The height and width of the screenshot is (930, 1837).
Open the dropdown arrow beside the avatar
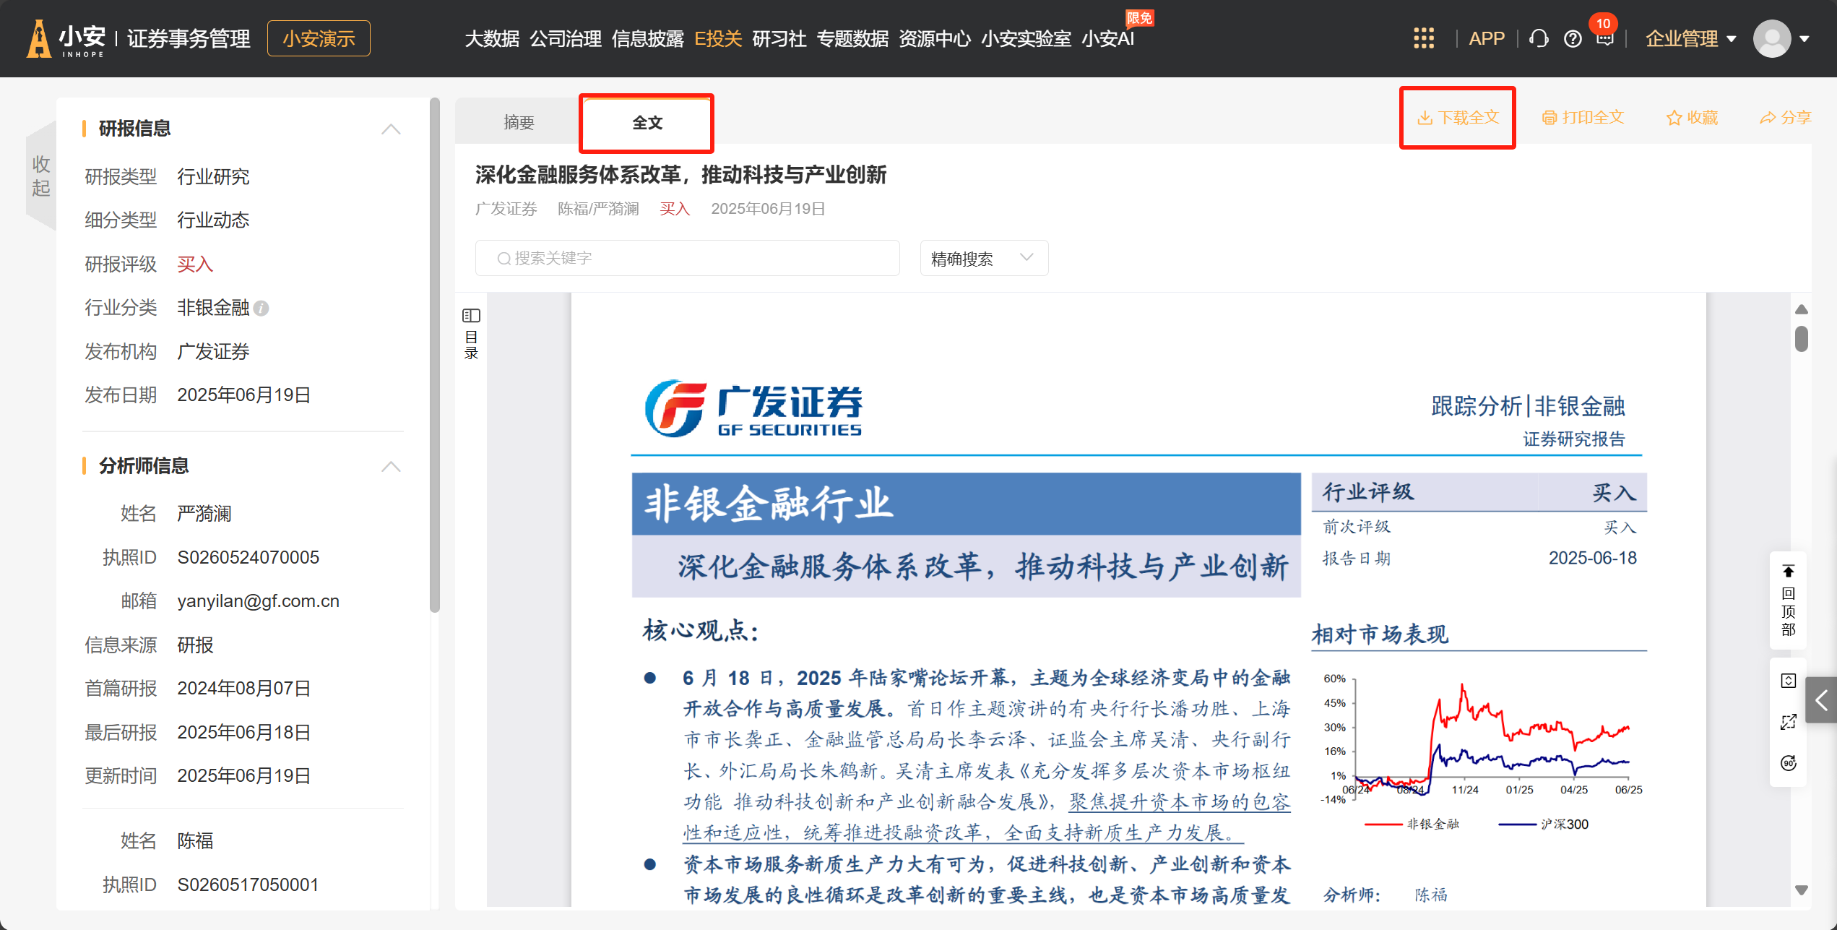pyautogui.click(x=1805, y=39)
